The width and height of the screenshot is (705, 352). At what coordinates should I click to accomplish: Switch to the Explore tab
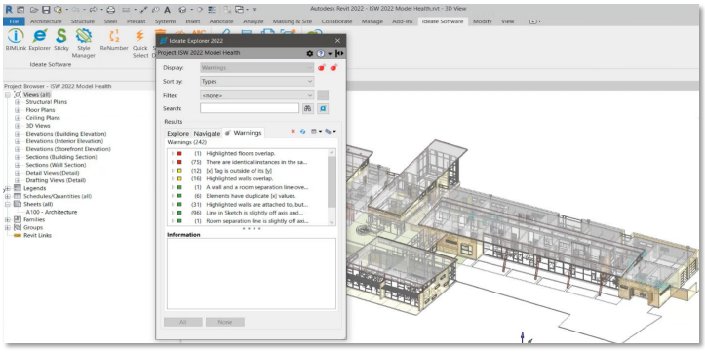178,133
